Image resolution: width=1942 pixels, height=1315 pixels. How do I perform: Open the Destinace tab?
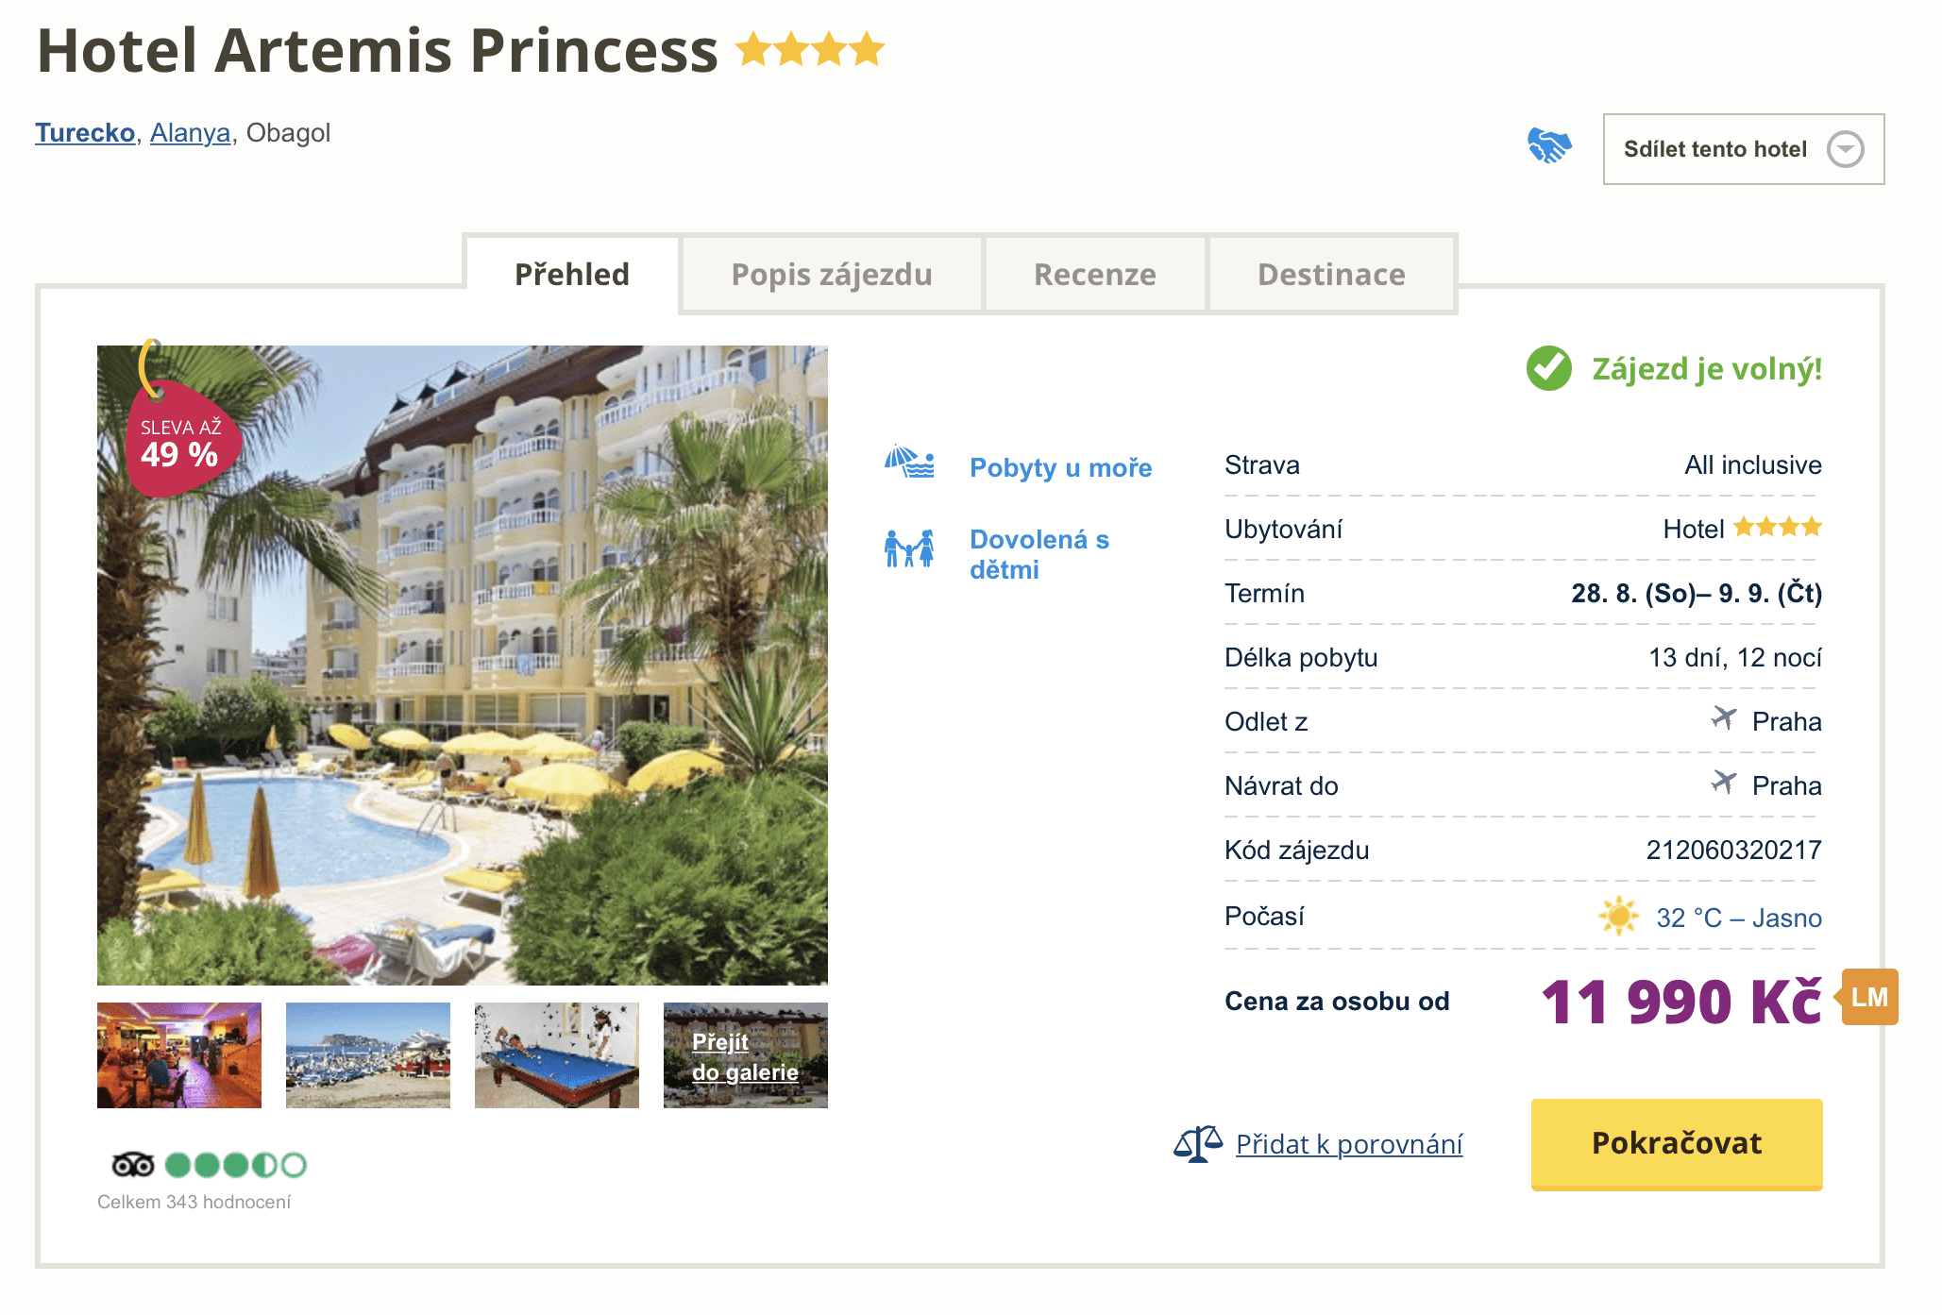click(1331, 275)
